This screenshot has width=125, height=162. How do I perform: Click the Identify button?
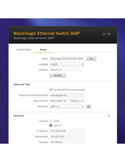[58, 75]
